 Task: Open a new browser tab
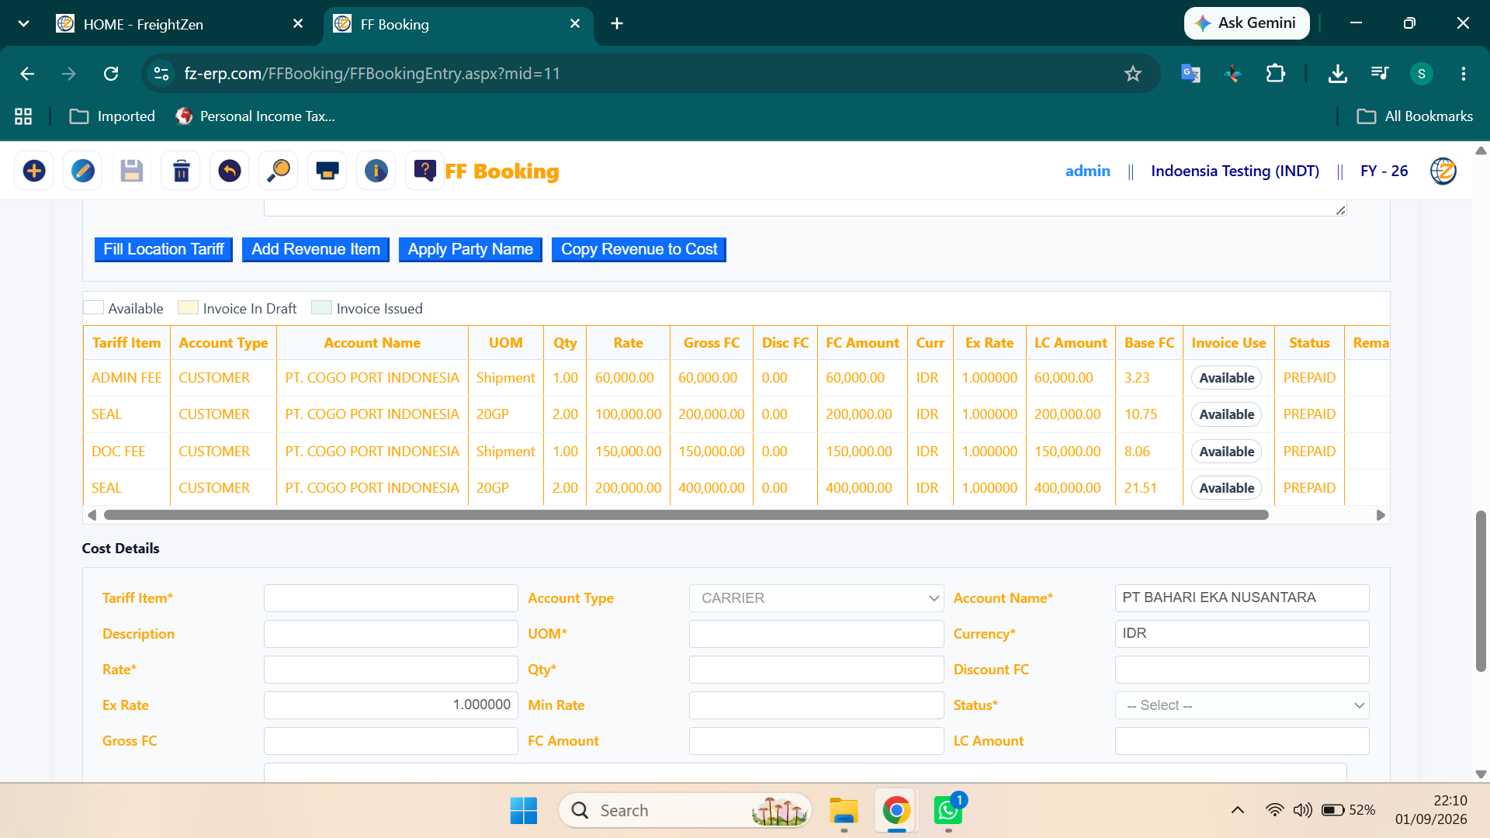click(x=617, y=24)
